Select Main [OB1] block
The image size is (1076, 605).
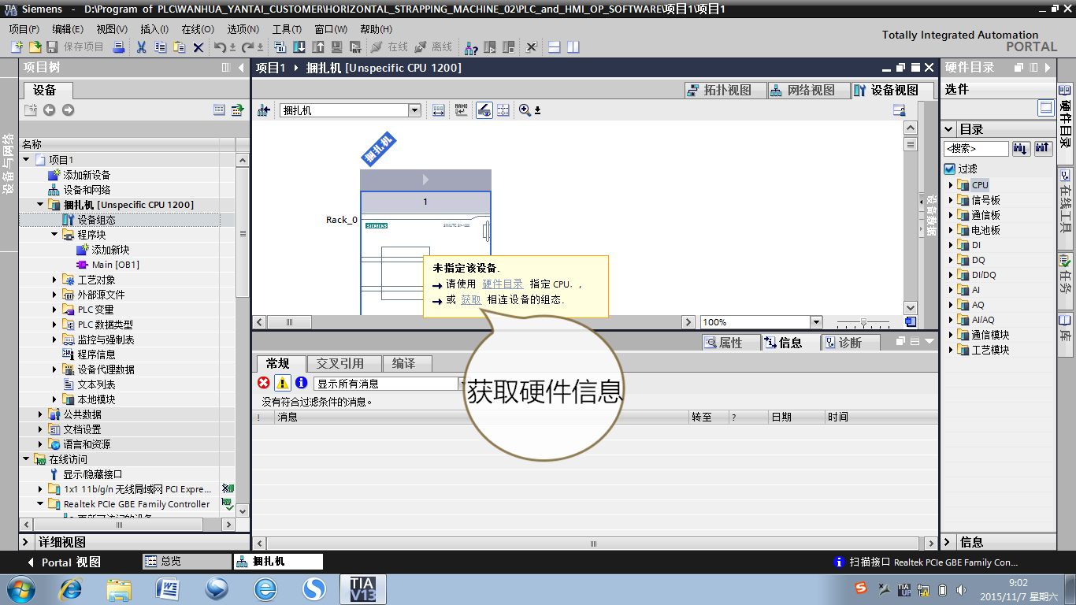pos(115,265)
